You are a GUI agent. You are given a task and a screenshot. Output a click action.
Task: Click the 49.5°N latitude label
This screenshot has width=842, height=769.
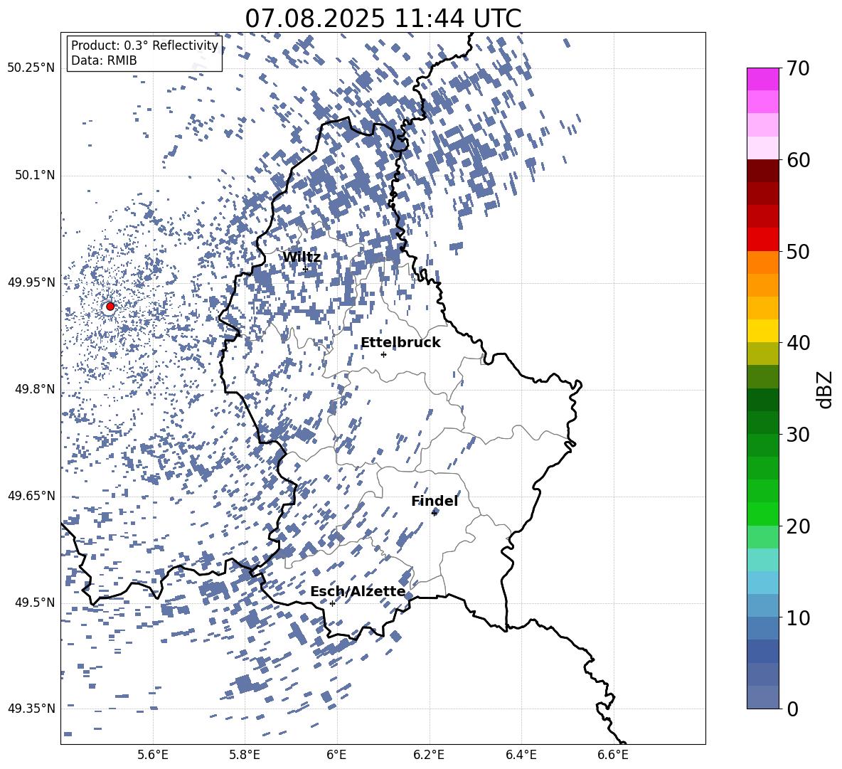coord(35,602)
